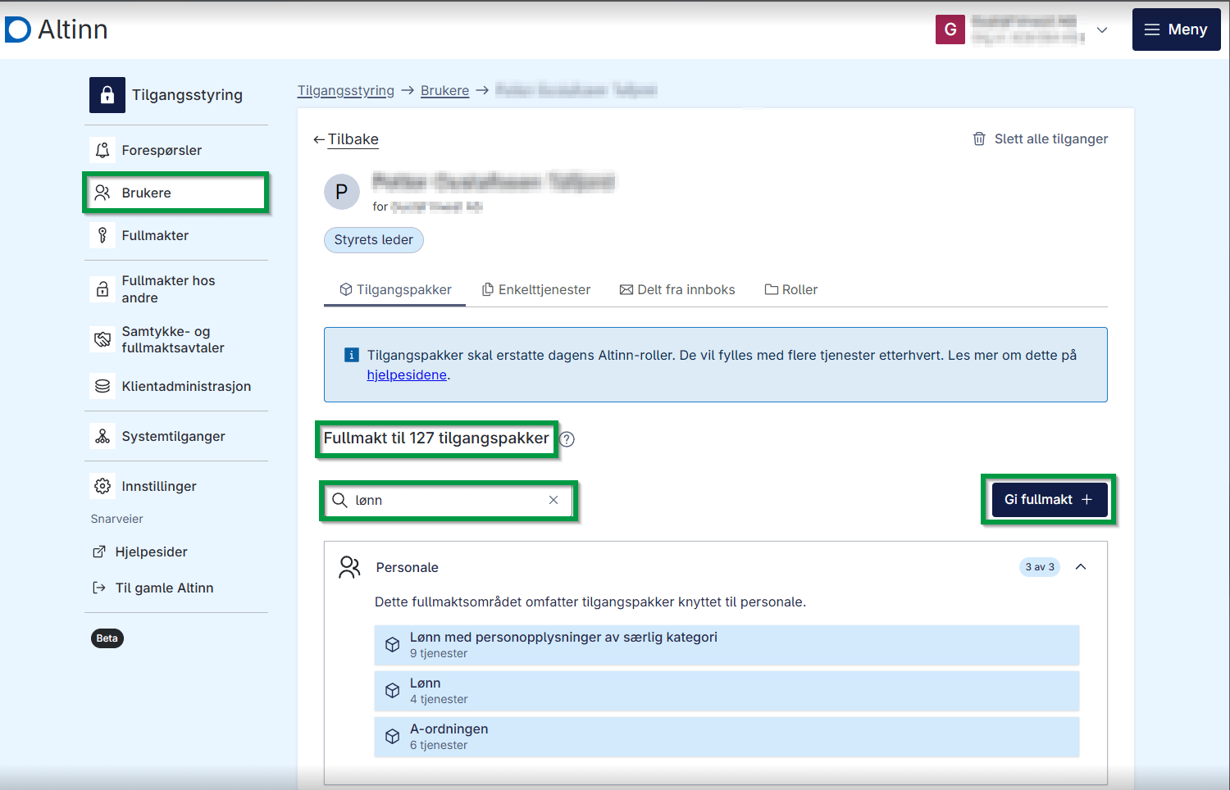Clear the search field with the X
Viewport: 1230px width, 790px height.
(553, 500)
